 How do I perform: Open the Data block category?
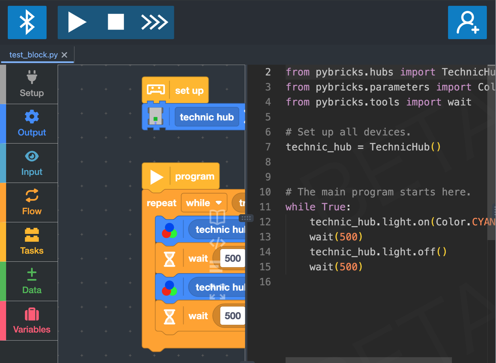(x=32, y=281)
